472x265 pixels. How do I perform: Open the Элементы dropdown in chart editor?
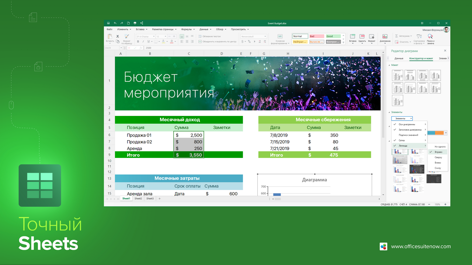[x=402, y=119]
